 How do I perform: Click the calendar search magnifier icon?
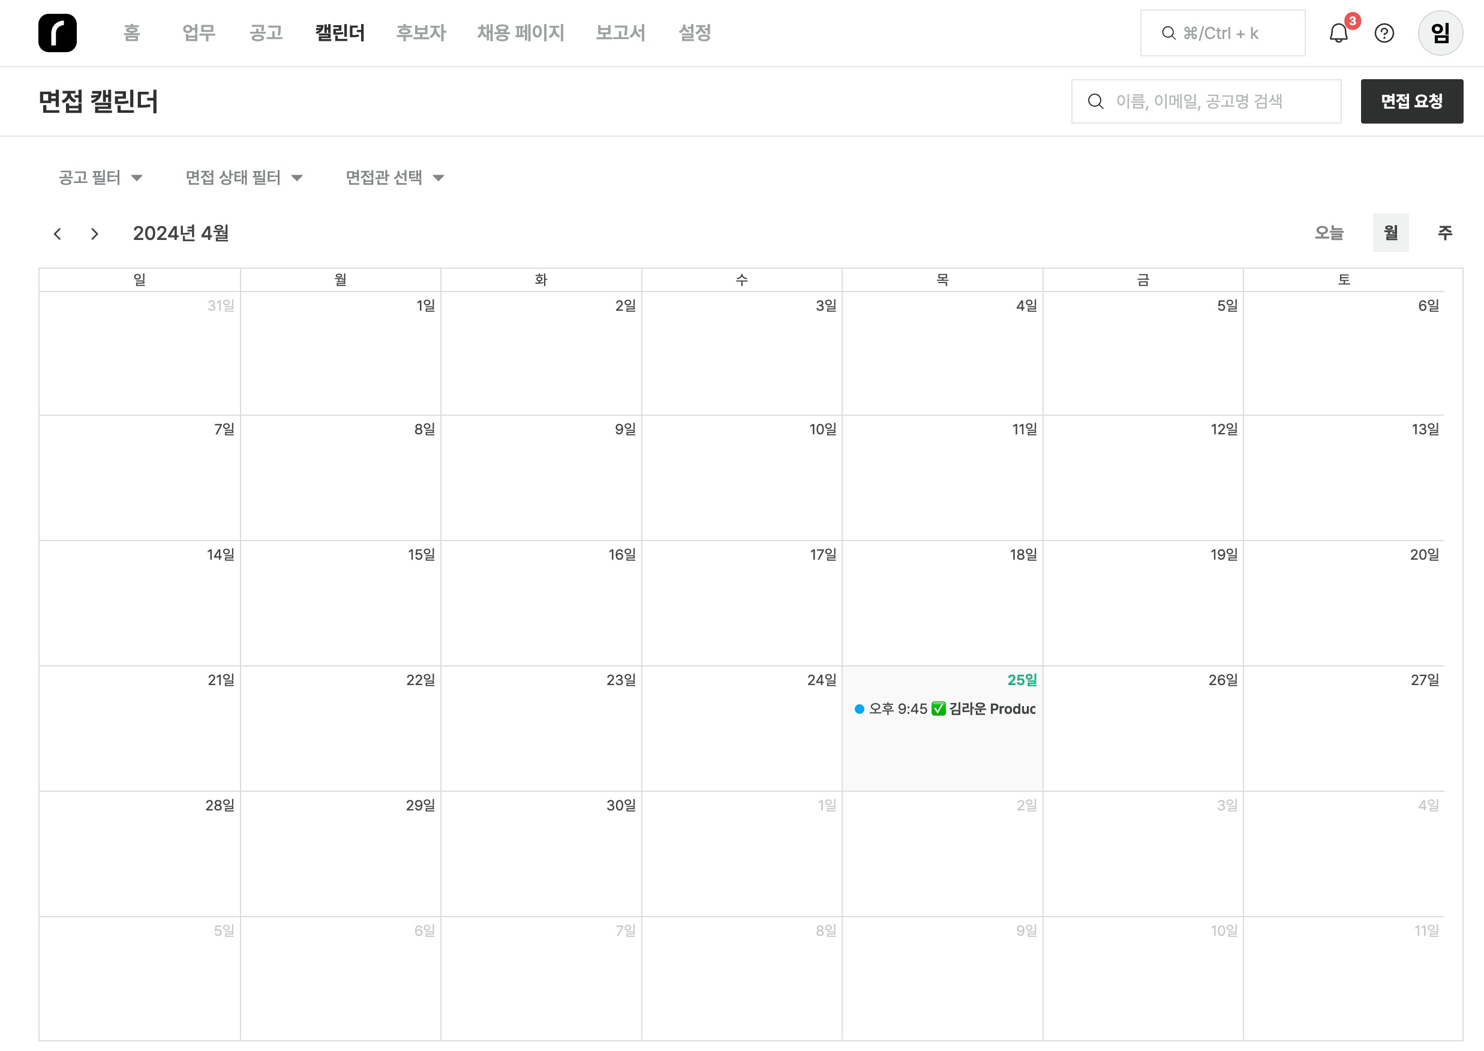[x=1095, y=101]
